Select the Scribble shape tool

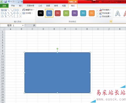(6, 16)
